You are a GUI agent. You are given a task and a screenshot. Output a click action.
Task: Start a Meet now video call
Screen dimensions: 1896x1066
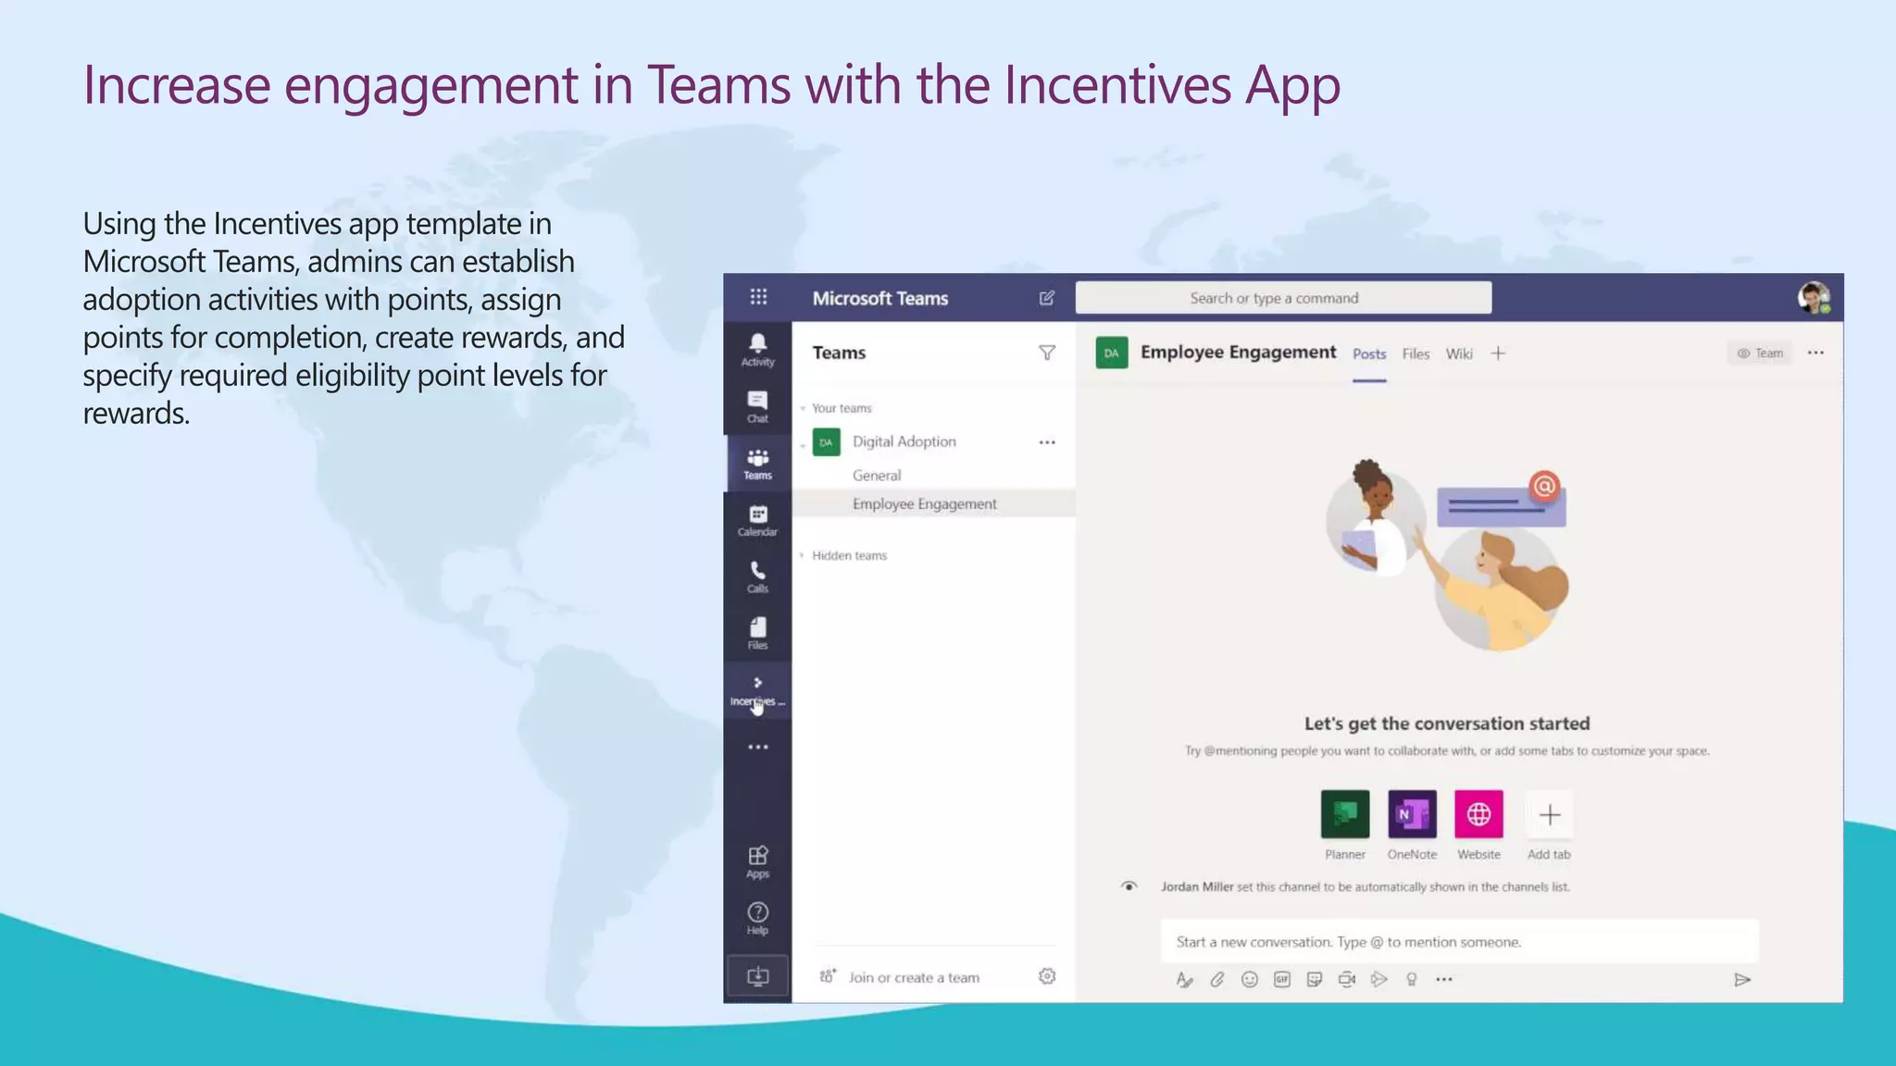click(1346, 979)
